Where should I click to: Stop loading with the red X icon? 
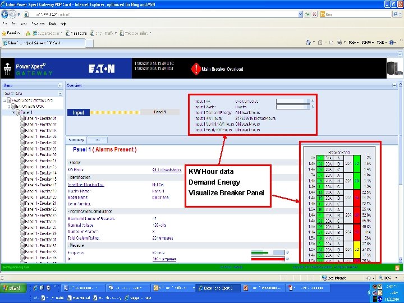(x=314, y=15)
